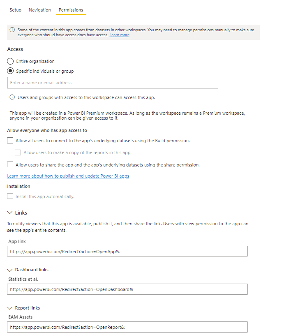
Task: Switch to the Setup tab
Action: pyautogui.click(x=15, y=9)
